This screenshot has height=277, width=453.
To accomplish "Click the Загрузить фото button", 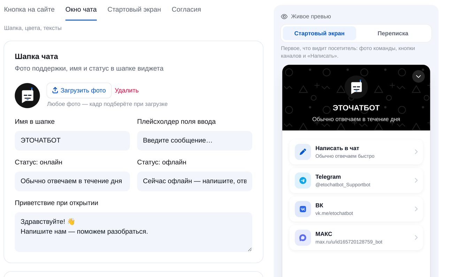I will pyautogui.click(x=79, y=90).
